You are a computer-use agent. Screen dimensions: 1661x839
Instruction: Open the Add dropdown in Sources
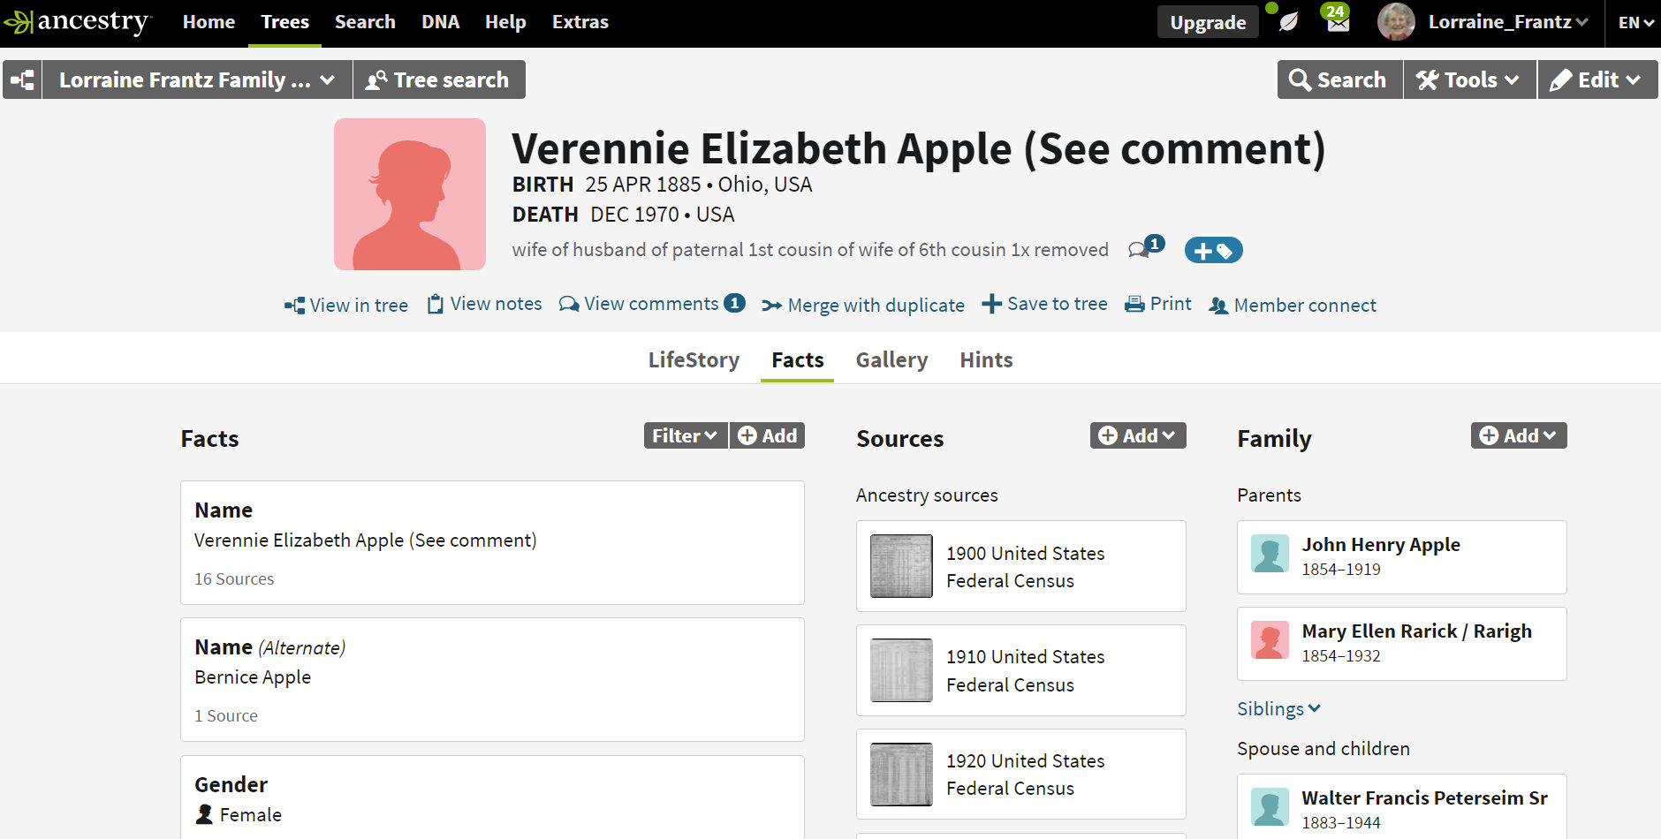point(1137,435)
